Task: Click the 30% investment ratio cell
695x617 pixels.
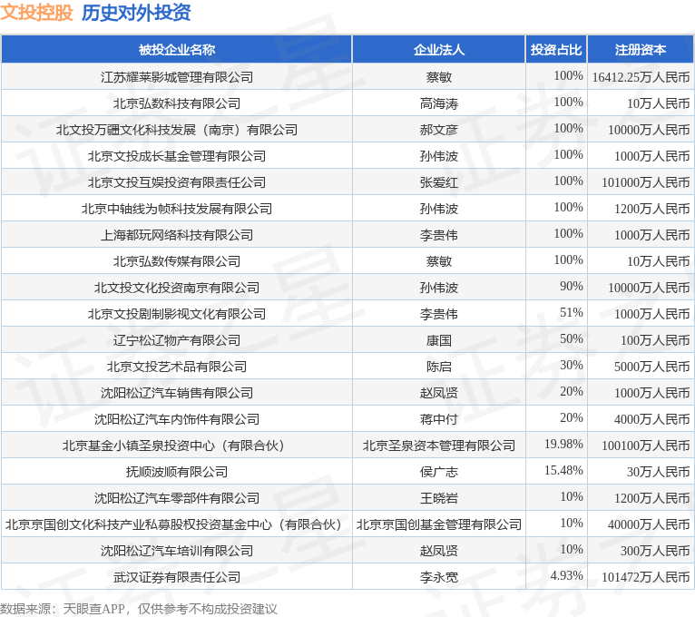Action: coord(556,367)
